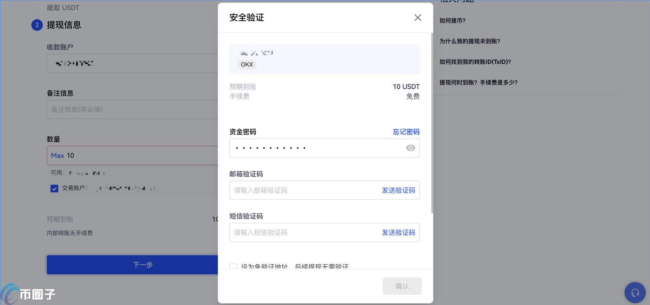
Task: Click the 忘记密码 link
Action: tap(406, 132)
